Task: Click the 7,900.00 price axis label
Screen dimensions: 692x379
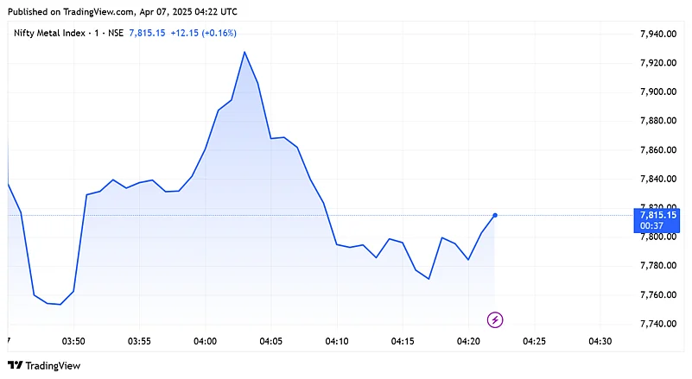Action: [657, 92]
